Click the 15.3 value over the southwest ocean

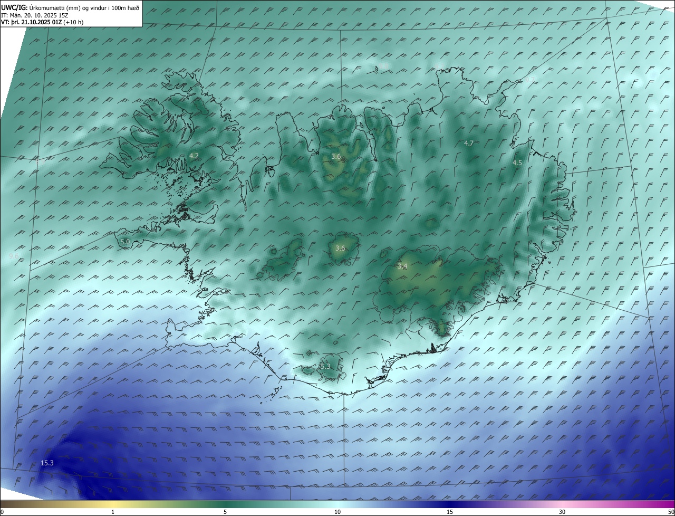47,463
